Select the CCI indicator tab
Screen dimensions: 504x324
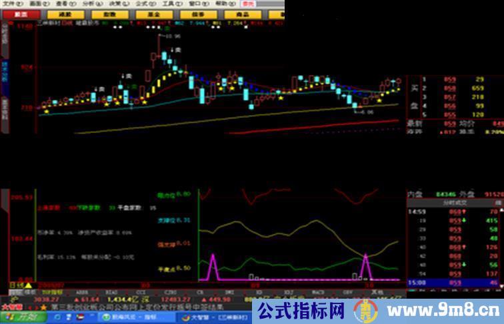point(141,292)
